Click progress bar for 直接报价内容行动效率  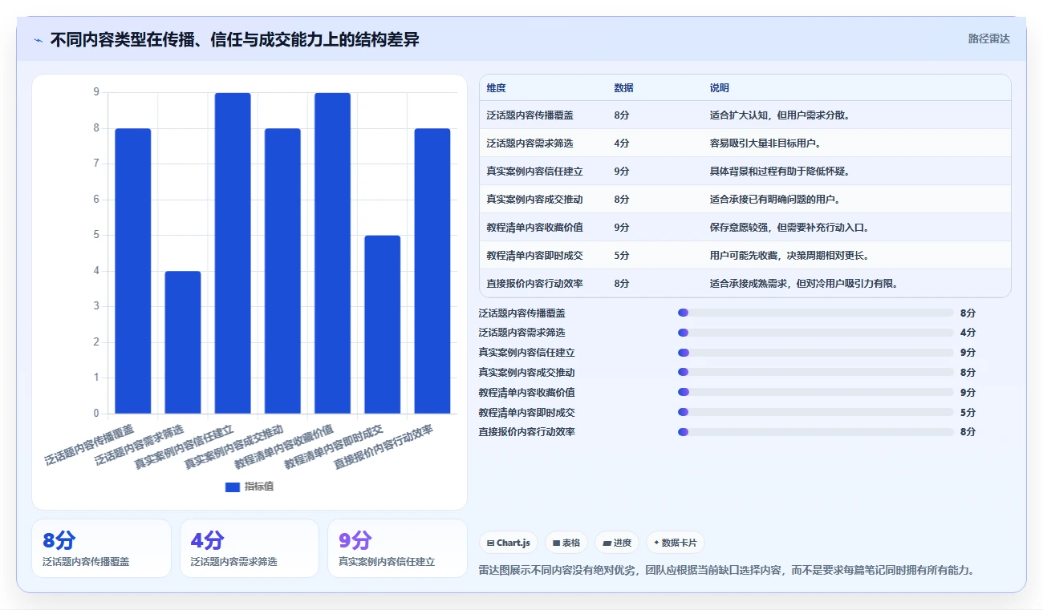(x=816, y=432)
